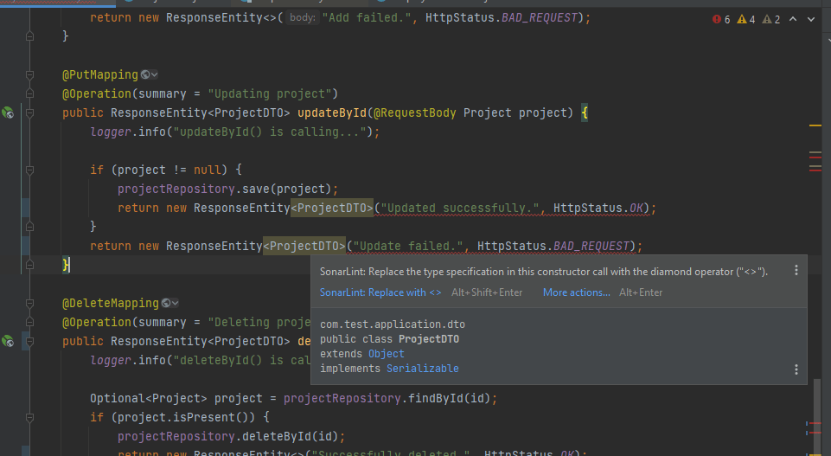Open the dropdown chevron after @DeleteMapping
The image size is (831, 456).
click(x=175, y=304)
